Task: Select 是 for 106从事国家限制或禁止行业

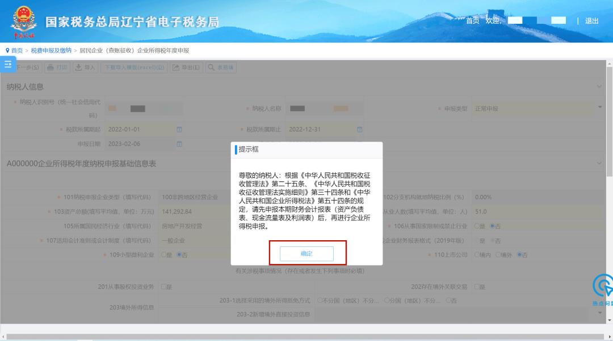Action: pos(477,226)
